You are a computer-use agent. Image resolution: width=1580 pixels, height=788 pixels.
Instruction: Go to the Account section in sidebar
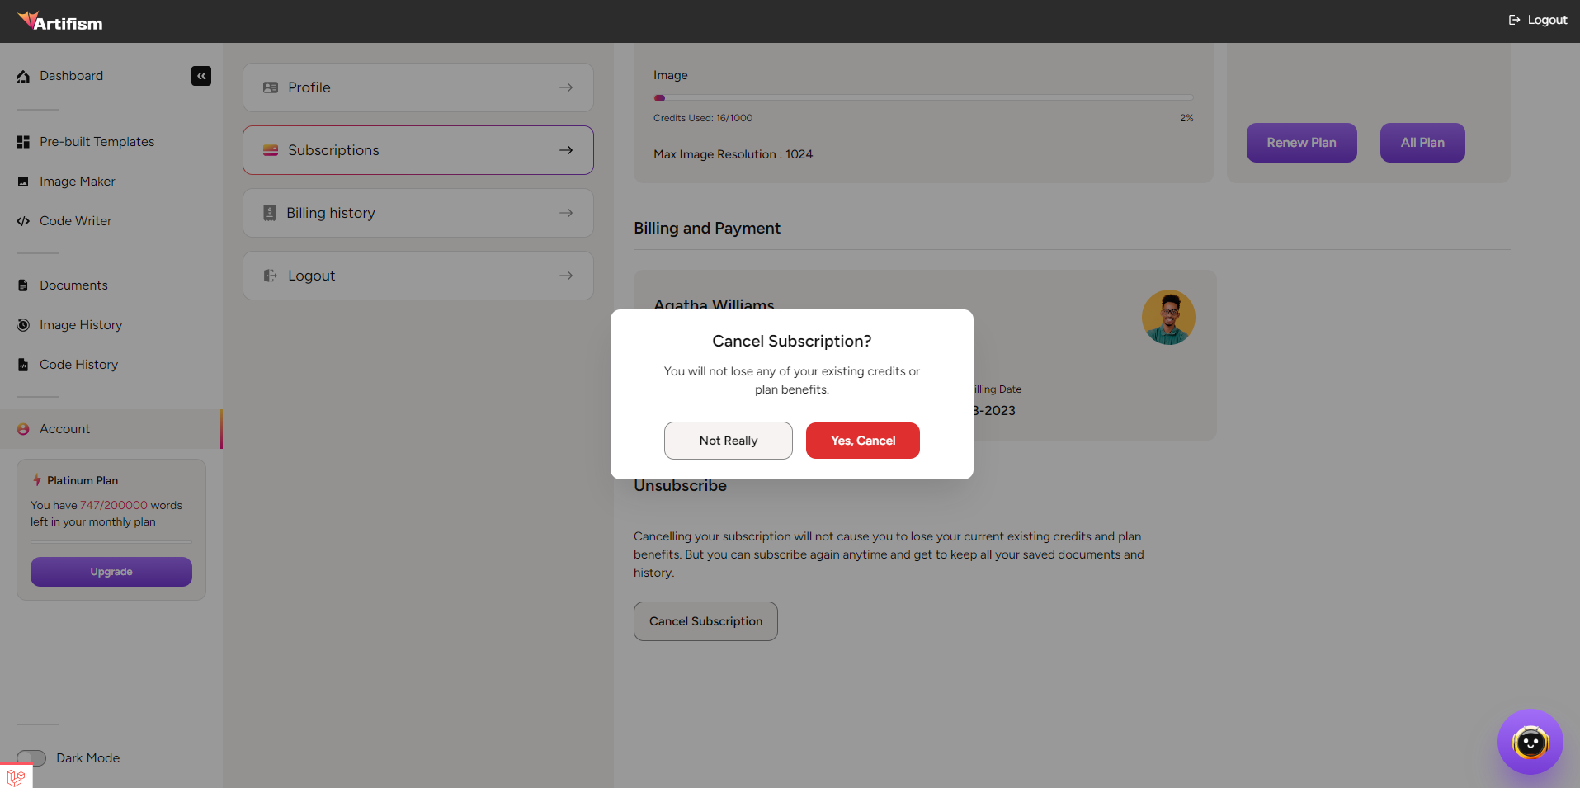[x=65, y=428]
